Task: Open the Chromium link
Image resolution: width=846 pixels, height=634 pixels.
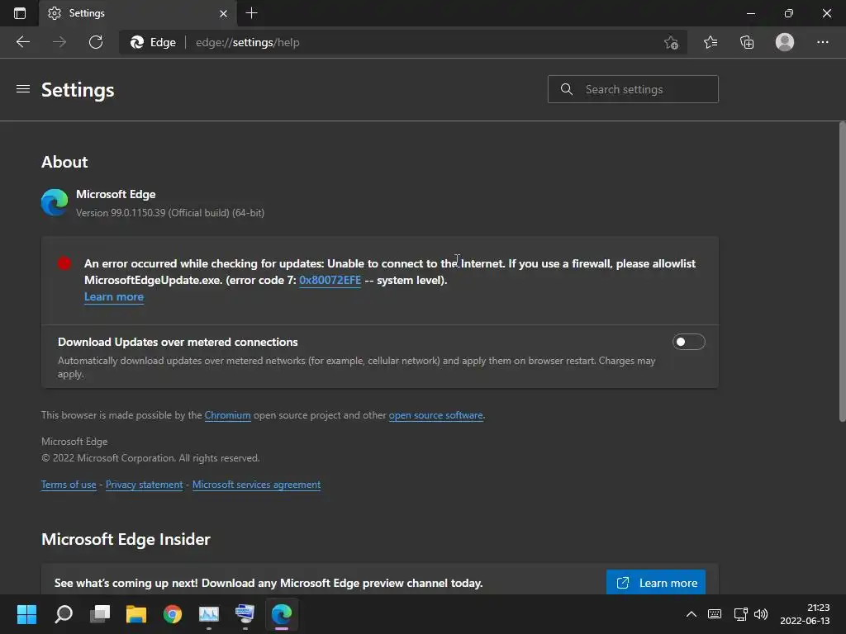Action: pos(228,415)
